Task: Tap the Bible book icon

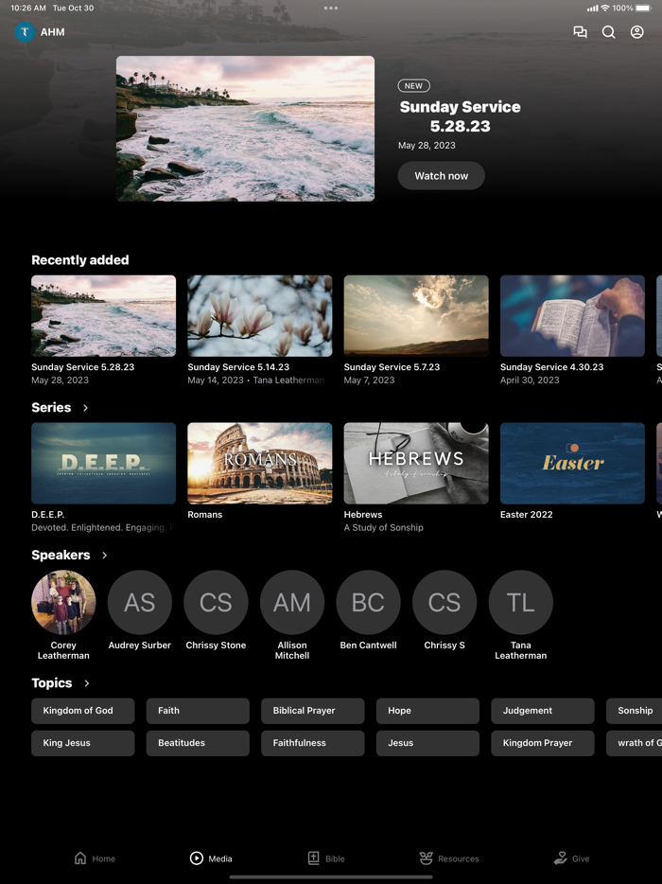Action: (x=313, y=858)
